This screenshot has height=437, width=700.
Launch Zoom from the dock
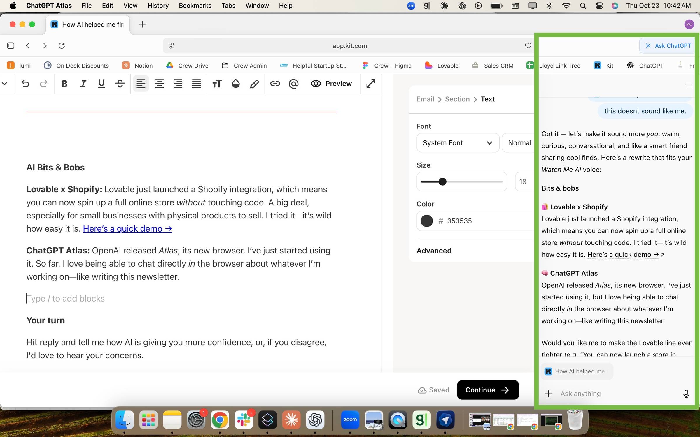350,420
